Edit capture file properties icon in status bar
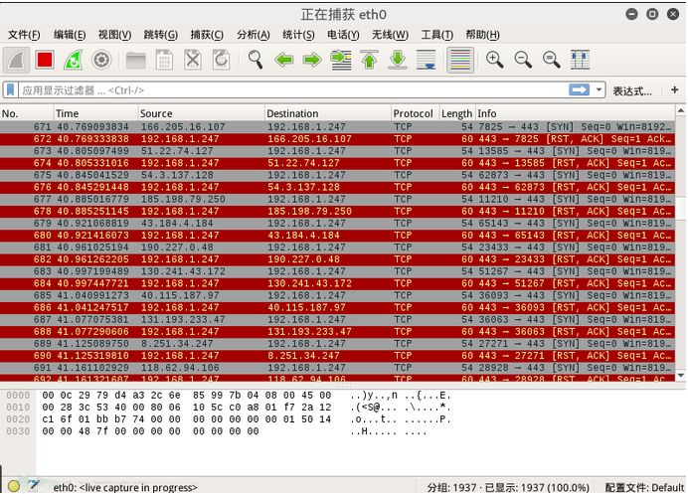 click(x=34, y=485)
